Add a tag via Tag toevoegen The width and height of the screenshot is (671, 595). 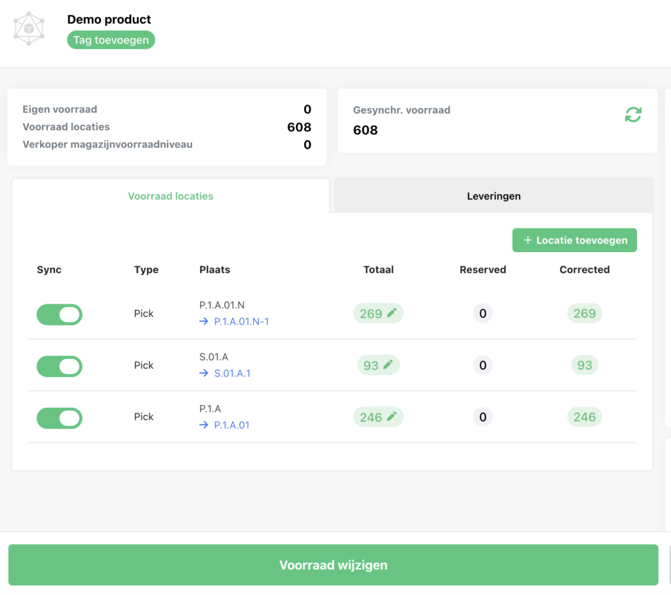tap(111, 40)
